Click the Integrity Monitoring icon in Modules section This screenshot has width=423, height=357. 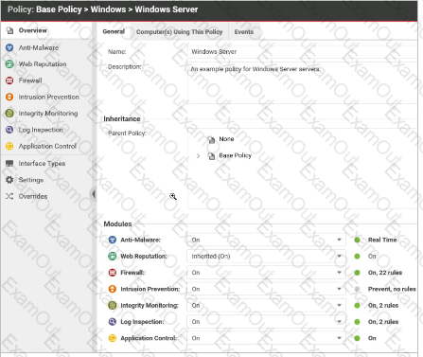(x=113, y=305)
